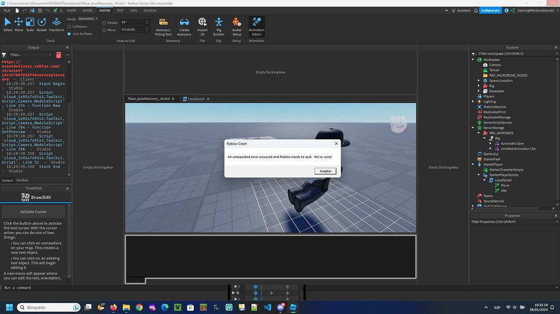The height and width of the screenshot is (314, 560).
Task: Switch to the TEST ribbon tab
Action: [120, 10]
